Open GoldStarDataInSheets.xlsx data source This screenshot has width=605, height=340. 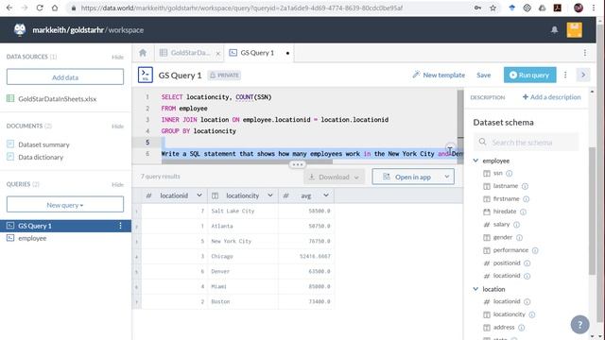click(x=57, y=99)
